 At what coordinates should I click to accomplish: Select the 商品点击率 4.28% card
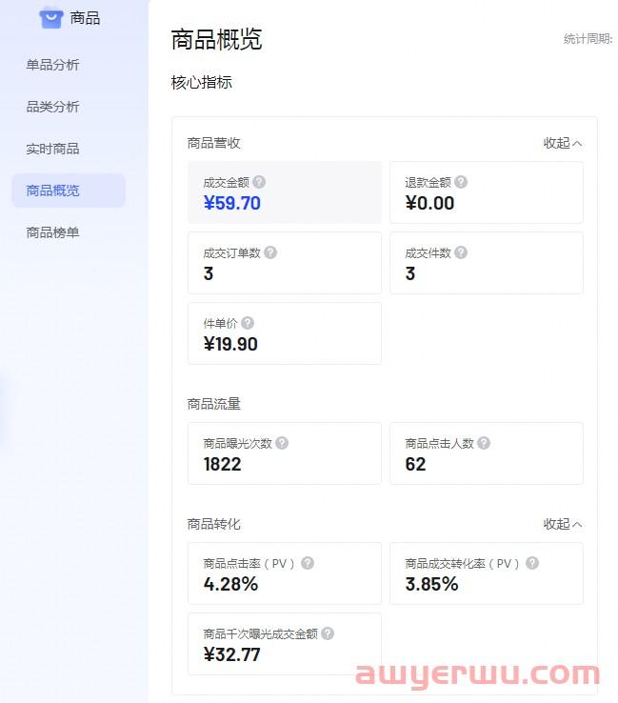[x=285, y=573]
